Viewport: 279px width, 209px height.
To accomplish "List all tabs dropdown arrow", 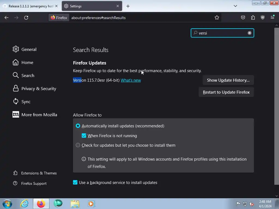I will coord(235,6).
